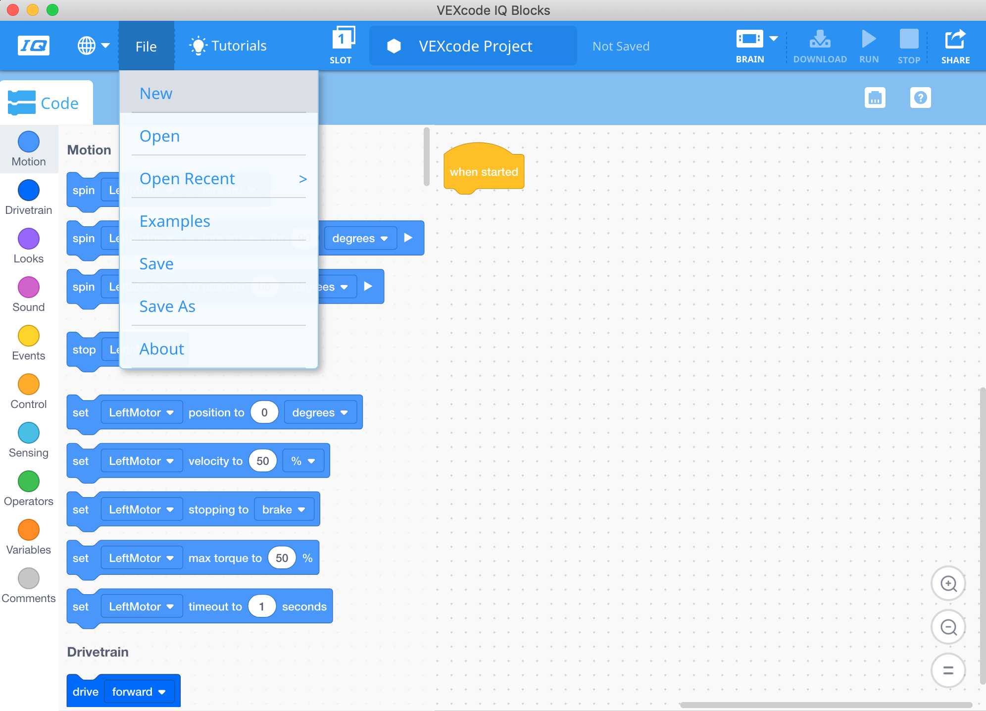Edit the 1 value in timeout block

point(262,607)
